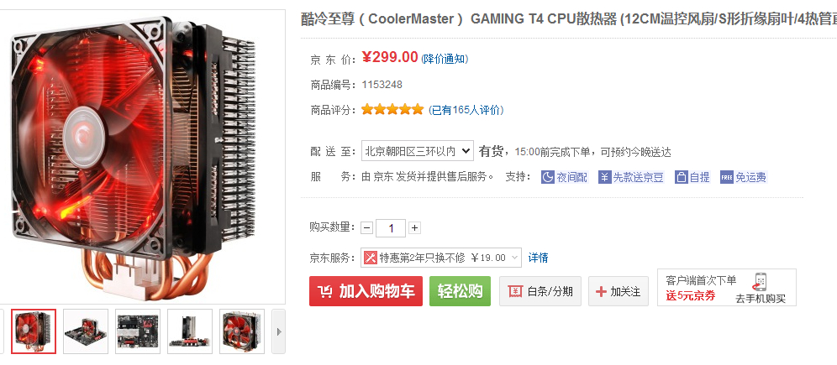
Task: Select the motherboard-mounted cooler thumbnail
Action: point(86,331)
